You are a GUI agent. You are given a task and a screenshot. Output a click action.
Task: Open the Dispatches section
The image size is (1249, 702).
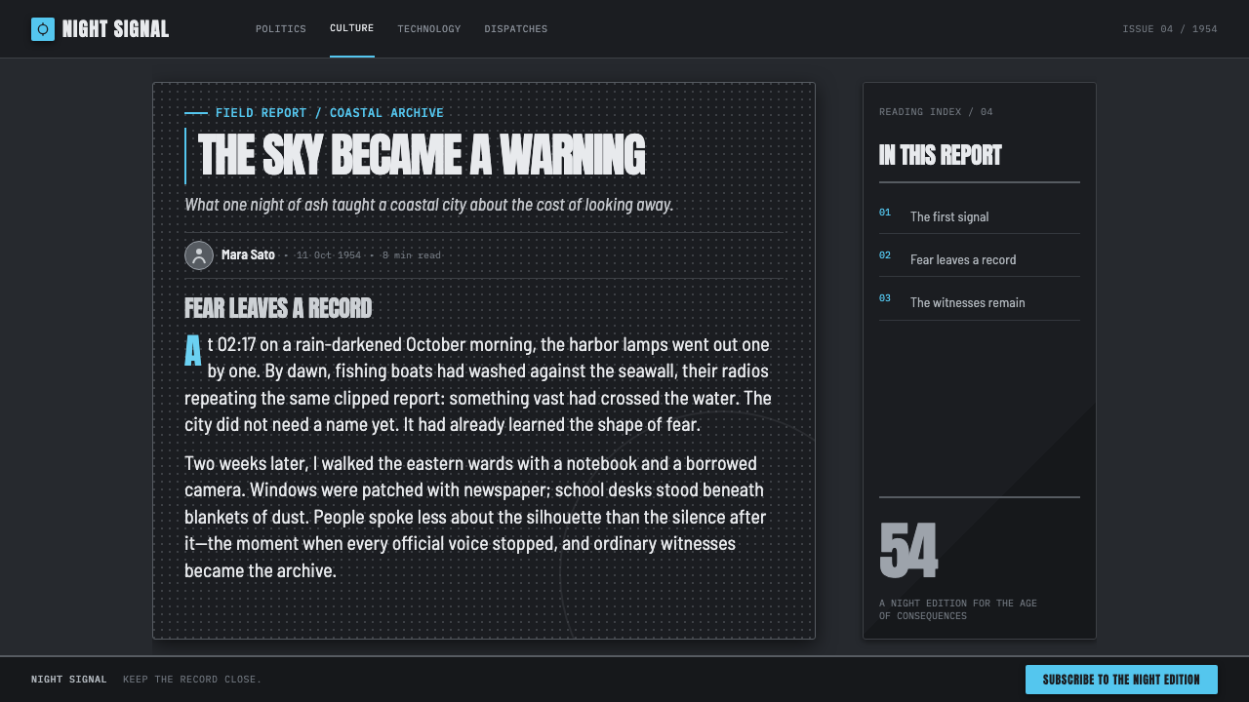(x=516, y=29)
